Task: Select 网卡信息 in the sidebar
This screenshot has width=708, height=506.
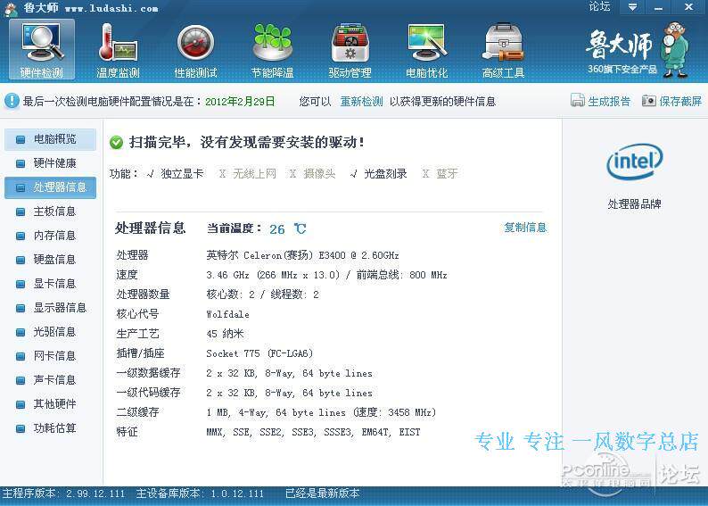Action: (x=50, y=356)
